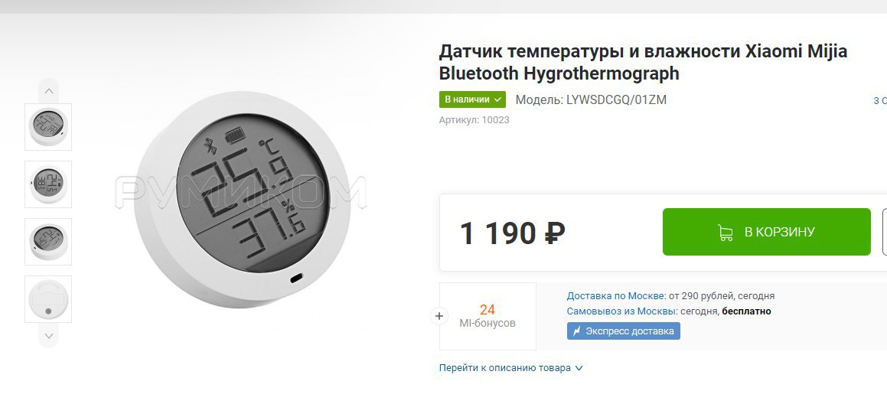887x404 pixels.
Task: Go to 'Перейти к описанию товара' link
Action: [505, 368]
